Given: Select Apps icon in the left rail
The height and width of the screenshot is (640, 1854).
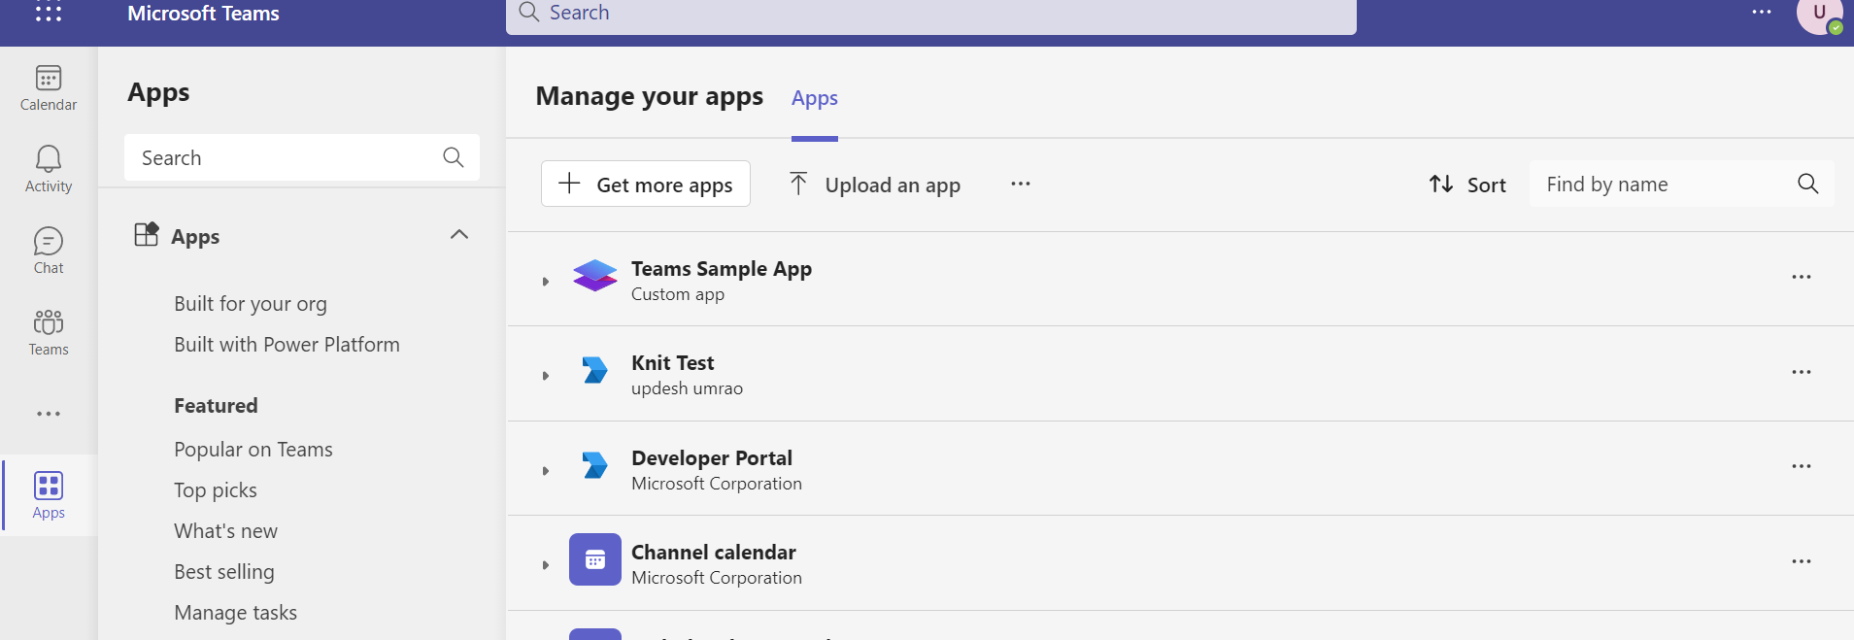Looking at the screenshot, I should (x=49, y=495).
